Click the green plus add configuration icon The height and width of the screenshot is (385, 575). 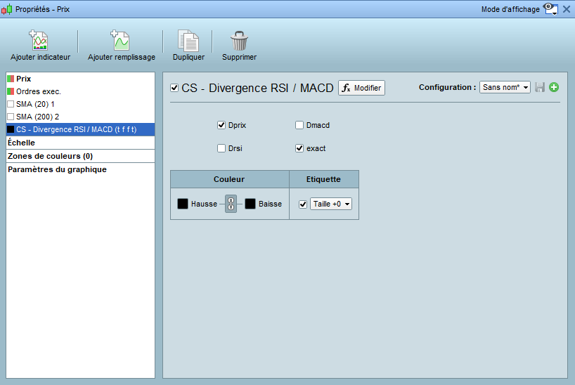tap(554, 87)
